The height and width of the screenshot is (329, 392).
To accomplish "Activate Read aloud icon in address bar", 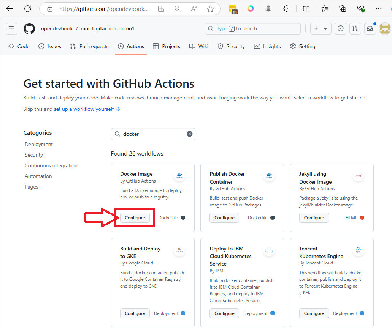I will pyautogui.click(x=194, y=9).
